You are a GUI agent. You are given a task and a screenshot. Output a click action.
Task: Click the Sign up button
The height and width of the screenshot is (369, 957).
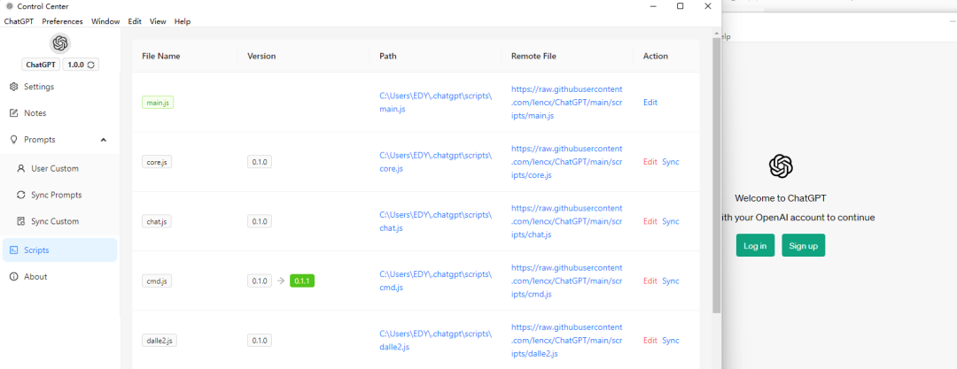coord(803,245)
